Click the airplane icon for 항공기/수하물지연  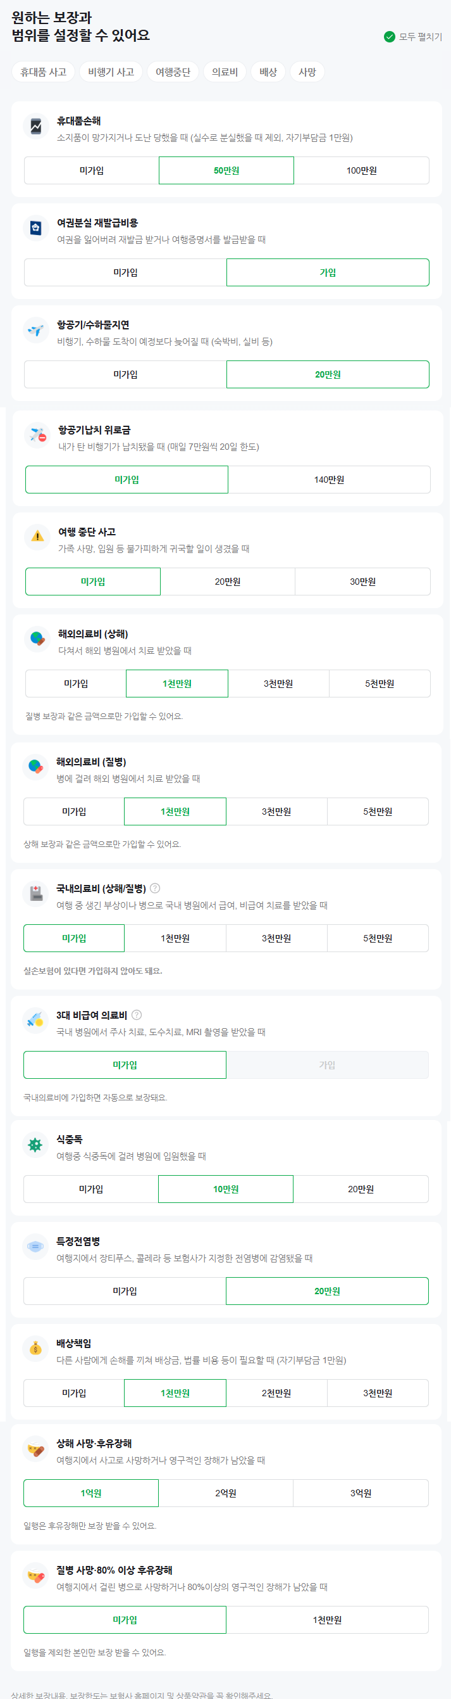[35, 330]
